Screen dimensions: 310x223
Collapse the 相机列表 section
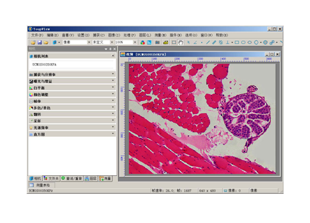pyautogui.click(x=113, y=56)
